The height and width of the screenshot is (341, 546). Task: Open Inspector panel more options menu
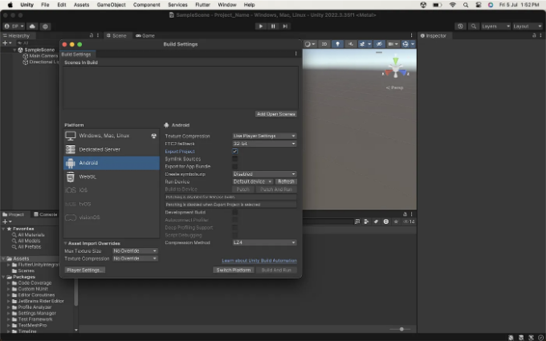pyautogui.click(x=540, y=35)
